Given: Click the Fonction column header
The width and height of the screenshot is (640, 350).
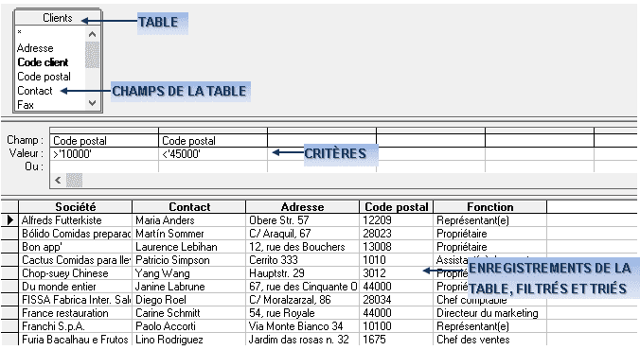Looking at the screenshot, I should pyautogui.click(x=490, y=207).
